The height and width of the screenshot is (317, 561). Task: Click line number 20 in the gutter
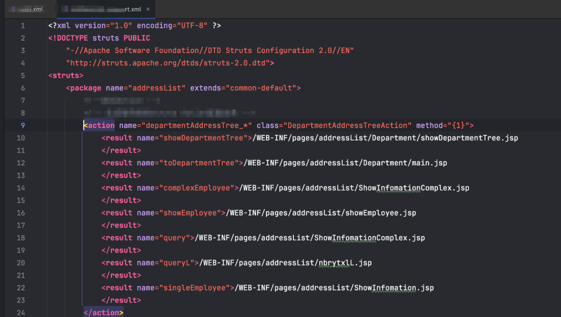(21, 263)
